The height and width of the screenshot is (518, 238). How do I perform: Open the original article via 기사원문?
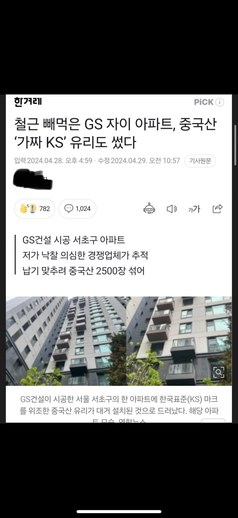(200, 161)
